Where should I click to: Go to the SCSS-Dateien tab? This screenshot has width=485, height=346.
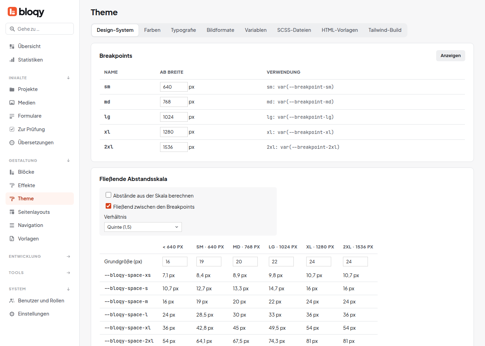click(294, 30)
